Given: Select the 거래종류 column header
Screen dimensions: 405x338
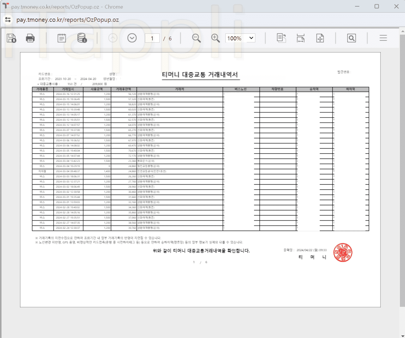Looking at the screenshot, I should coord(43,89).
